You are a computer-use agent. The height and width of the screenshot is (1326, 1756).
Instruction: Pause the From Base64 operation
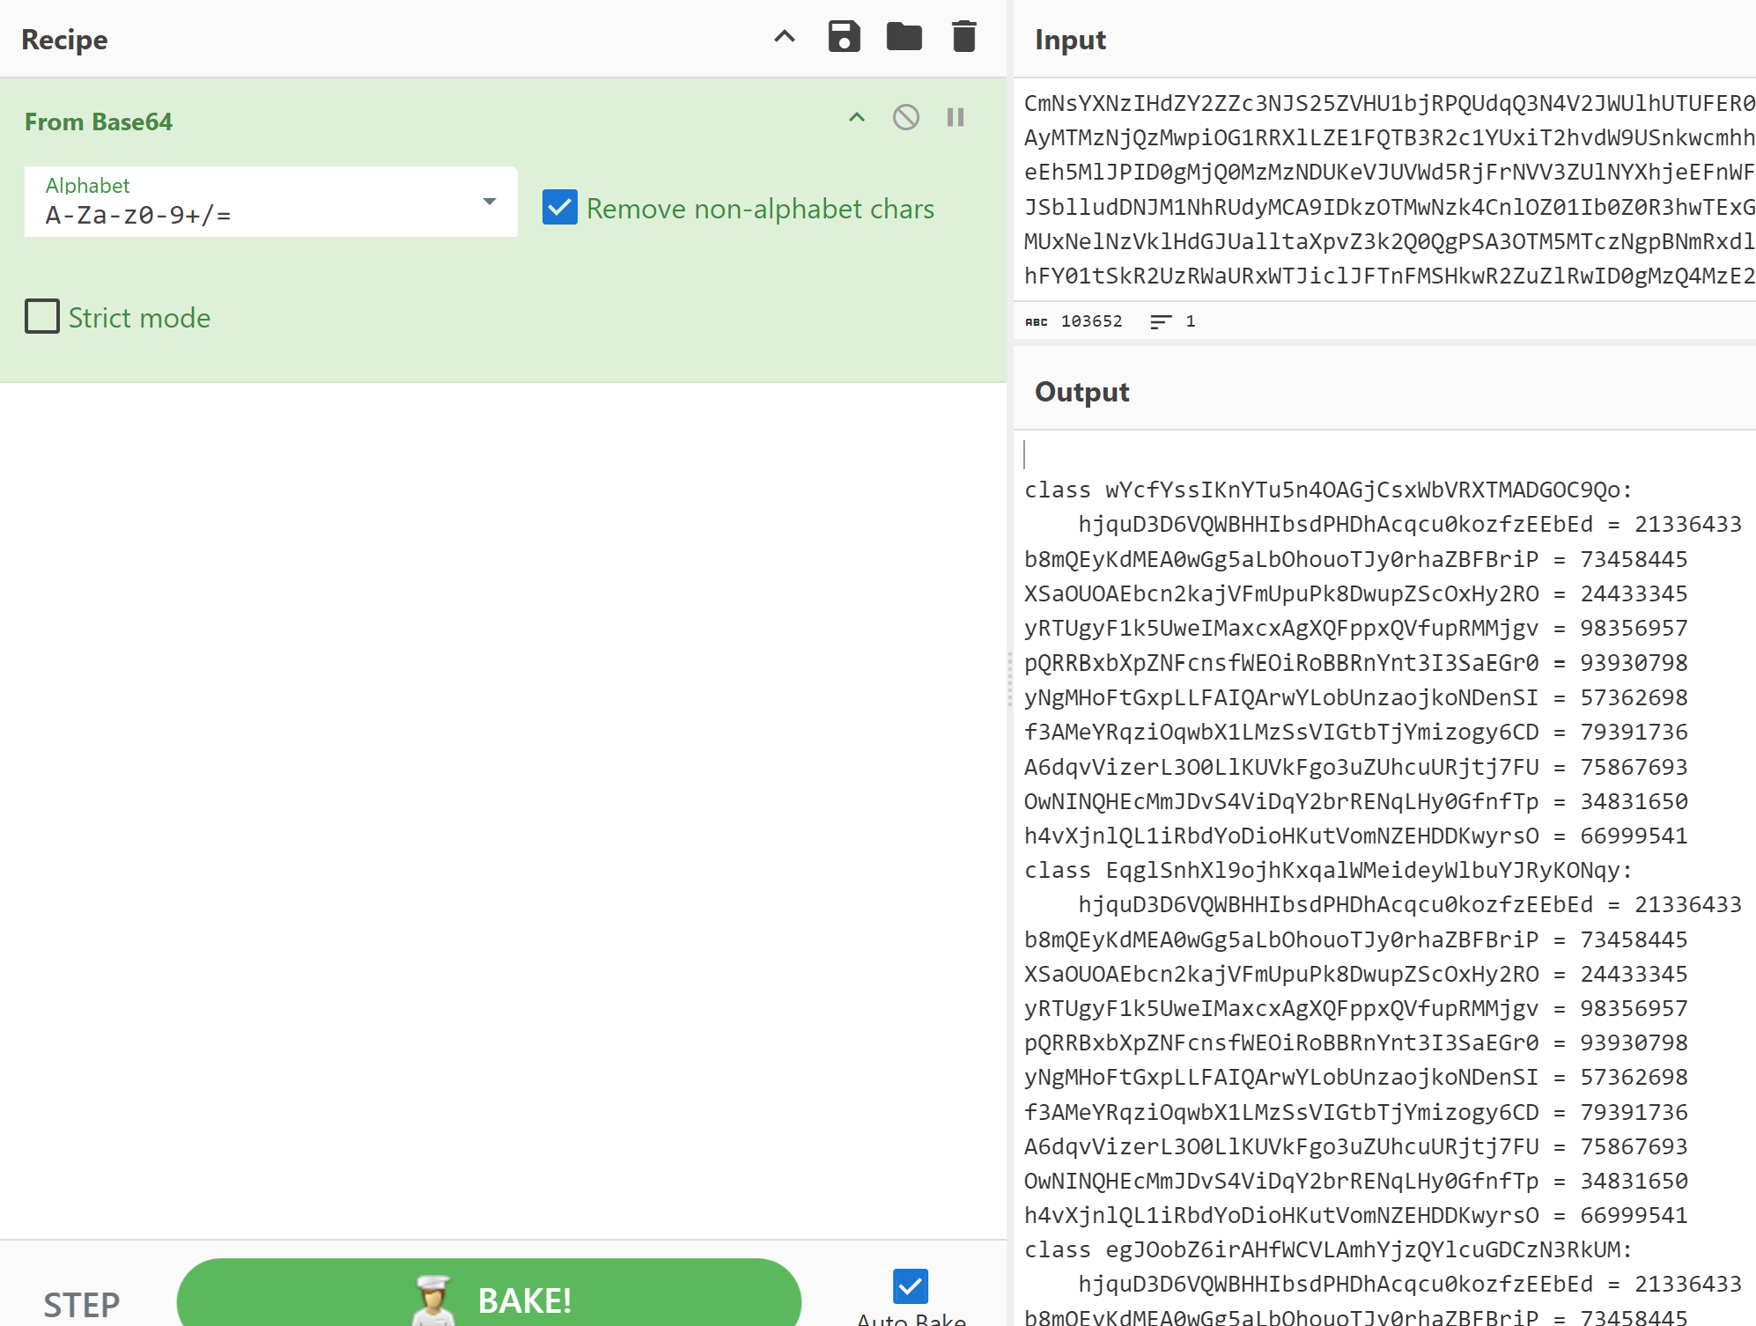click(955, 117)
